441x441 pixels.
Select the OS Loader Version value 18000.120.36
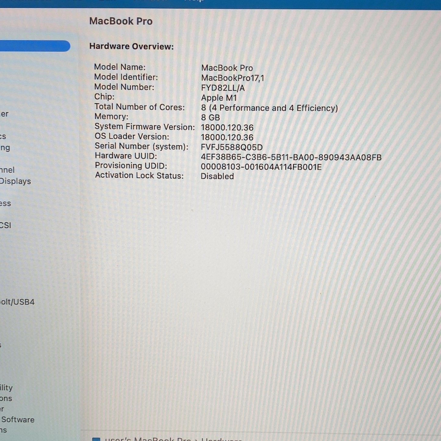coord(227,137)
